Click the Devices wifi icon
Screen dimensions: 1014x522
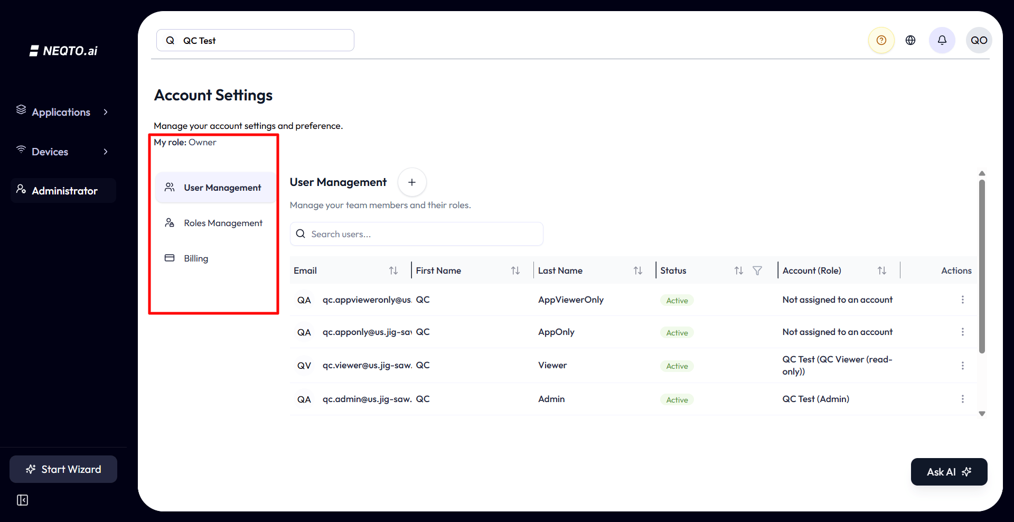coord(21,150)
